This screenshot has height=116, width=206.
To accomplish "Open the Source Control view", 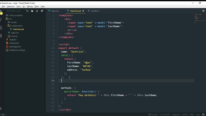I will click(1, 20).
